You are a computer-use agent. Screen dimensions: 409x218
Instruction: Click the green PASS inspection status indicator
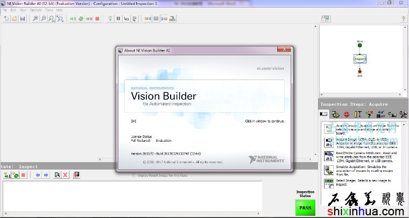(305, 208)
